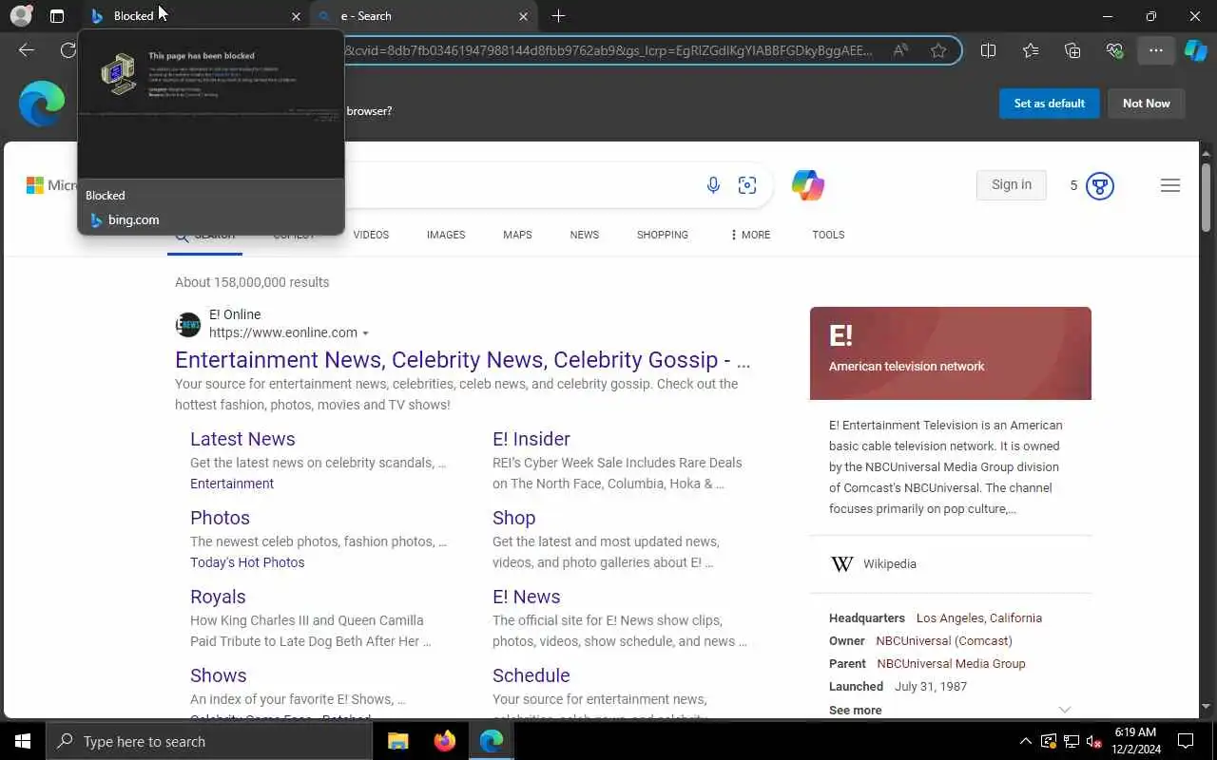Expand See more chevron in knowledge panel

pyautogui.click(x=1065, y=710)
